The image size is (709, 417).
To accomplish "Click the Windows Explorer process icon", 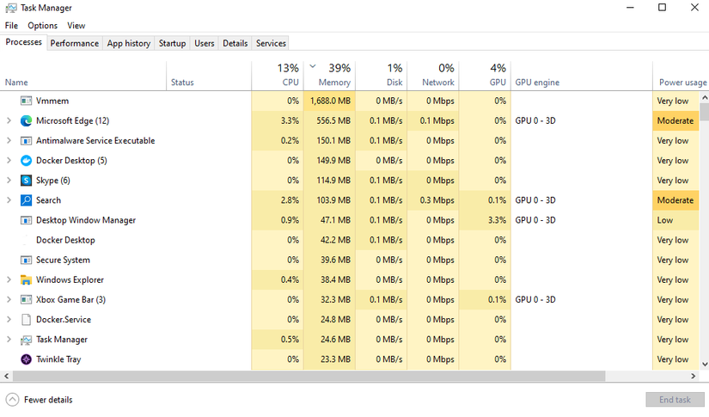I will point(26,280).
